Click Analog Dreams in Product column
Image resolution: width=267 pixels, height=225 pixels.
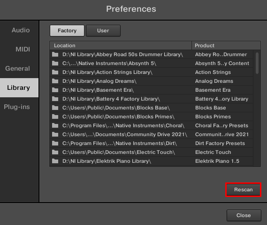(x=214, y=81)
